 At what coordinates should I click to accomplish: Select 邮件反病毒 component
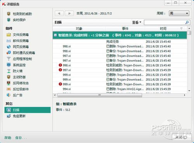pos(21,41)
